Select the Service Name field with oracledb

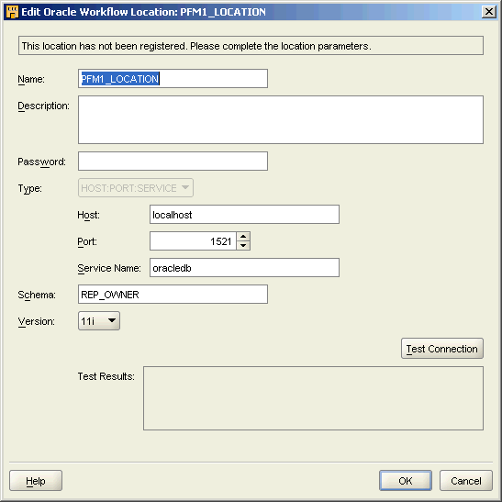(x=245, y=268)
